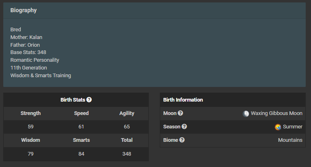Click the 11th Generation text
311x167 pixels.
29,67
